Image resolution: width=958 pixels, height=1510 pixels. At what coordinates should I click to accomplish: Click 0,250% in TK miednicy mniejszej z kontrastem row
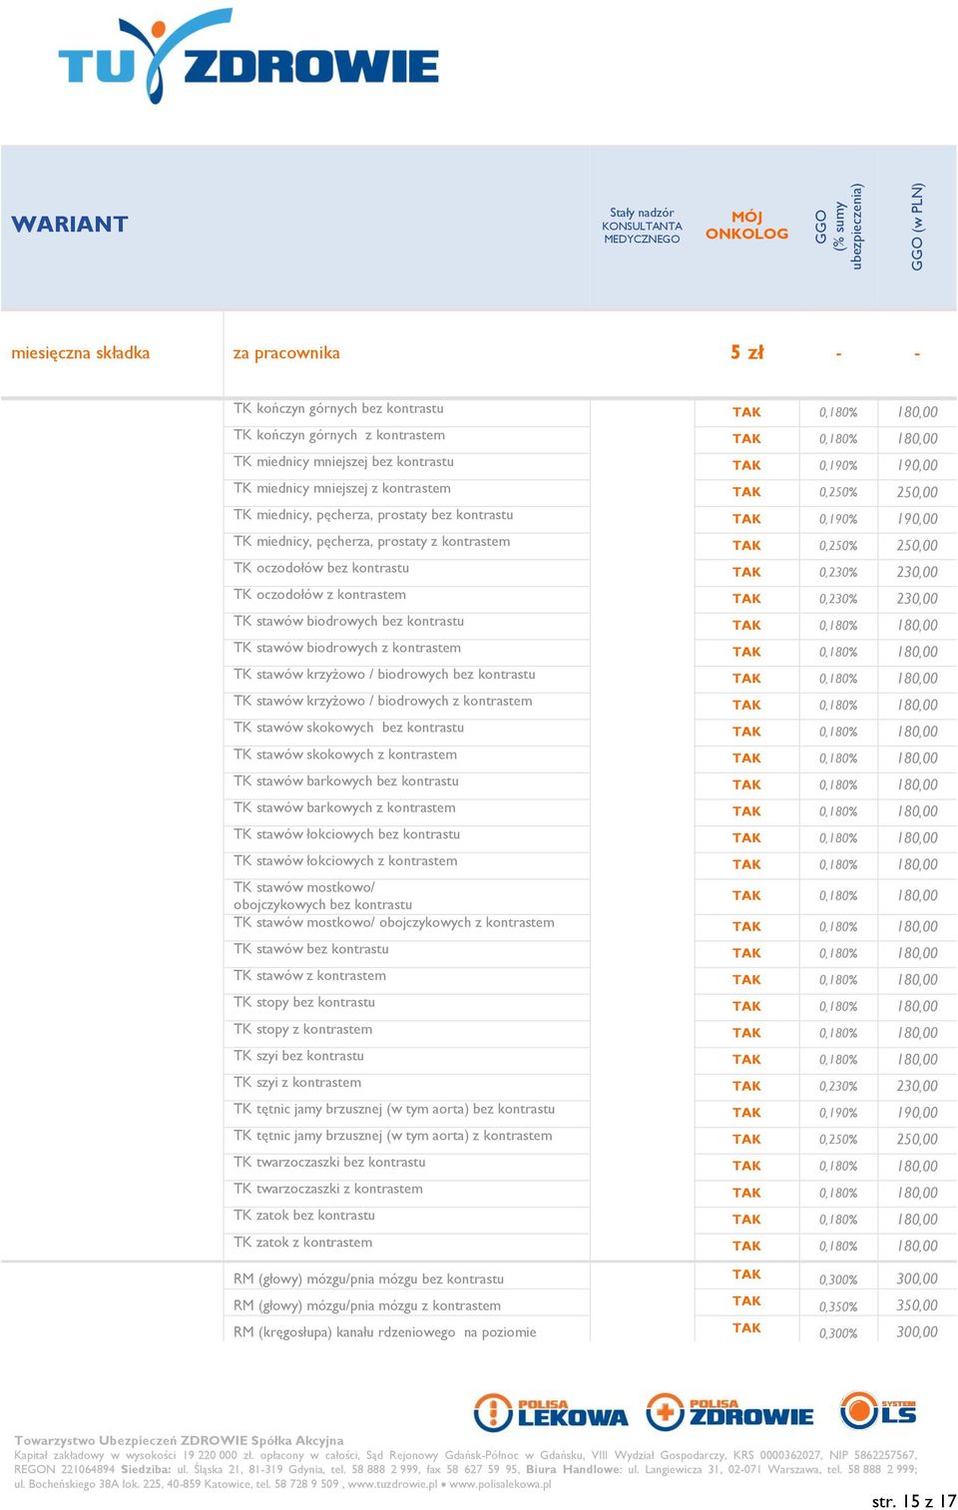pos(838,492)
